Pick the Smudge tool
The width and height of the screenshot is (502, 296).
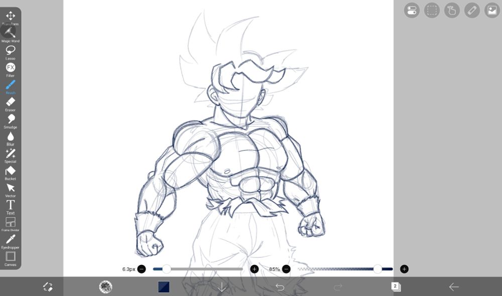click(10, 121)
